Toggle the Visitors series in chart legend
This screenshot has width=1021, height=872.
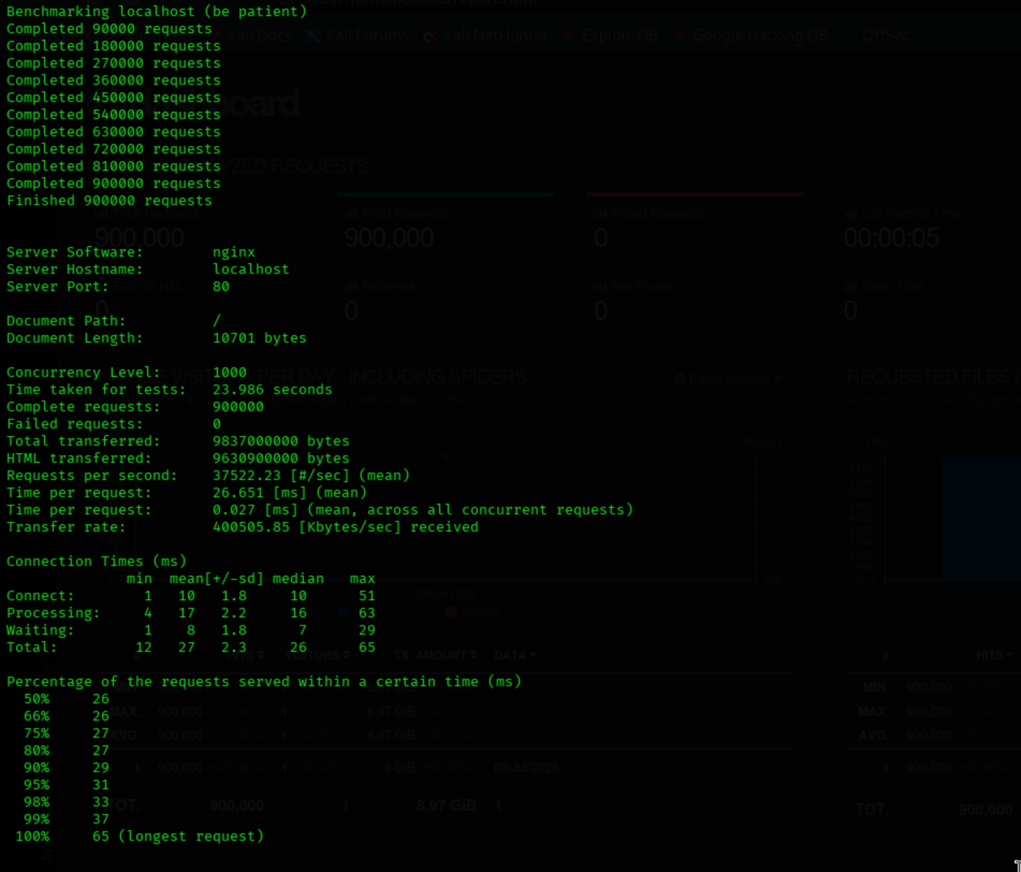473,613
